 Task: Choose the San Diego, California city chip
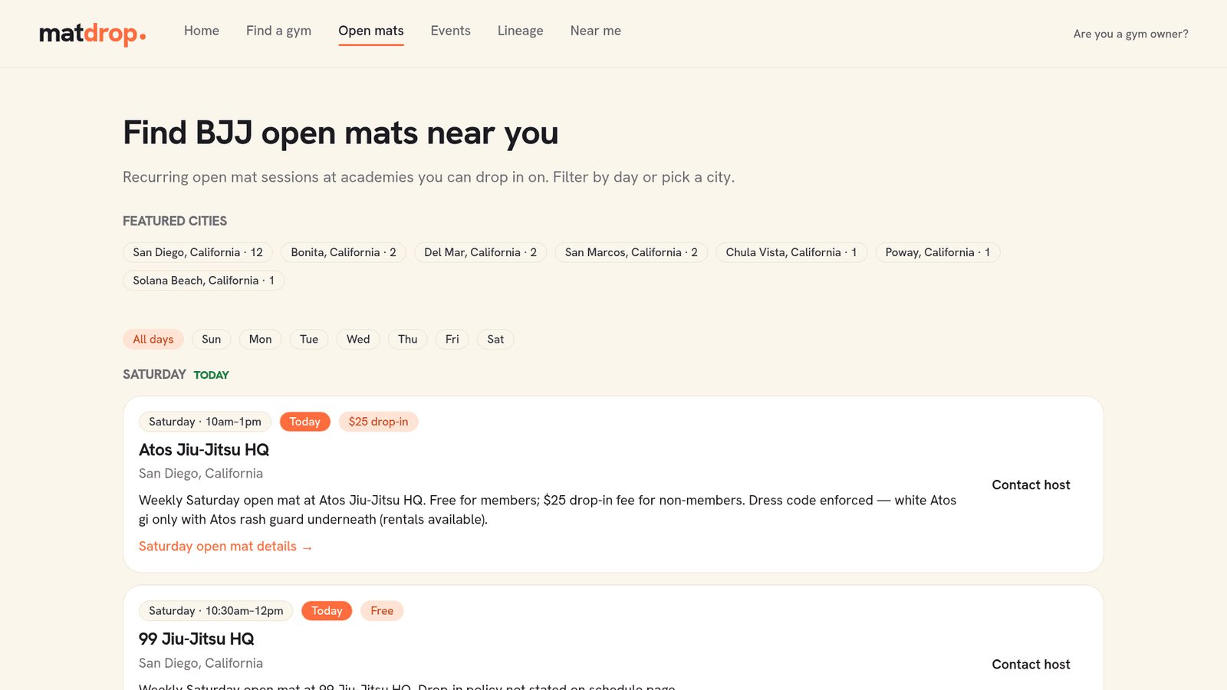click(x=198, y=252)
